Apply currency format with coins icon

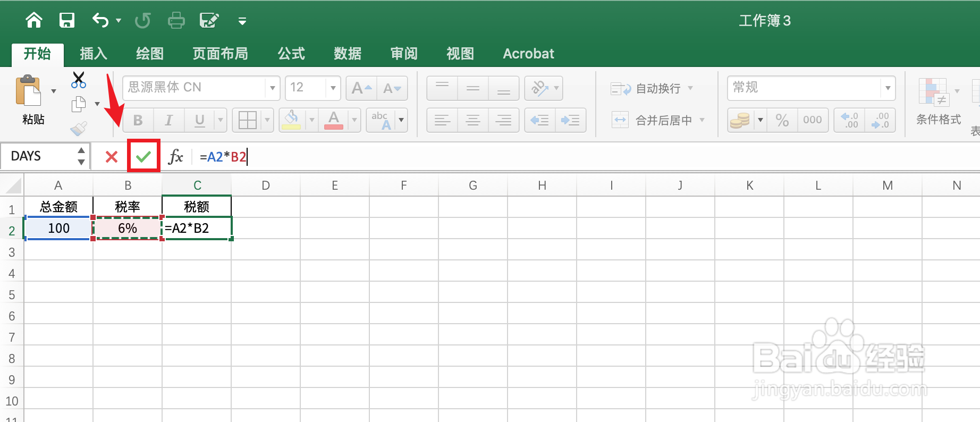click(740, 120)
